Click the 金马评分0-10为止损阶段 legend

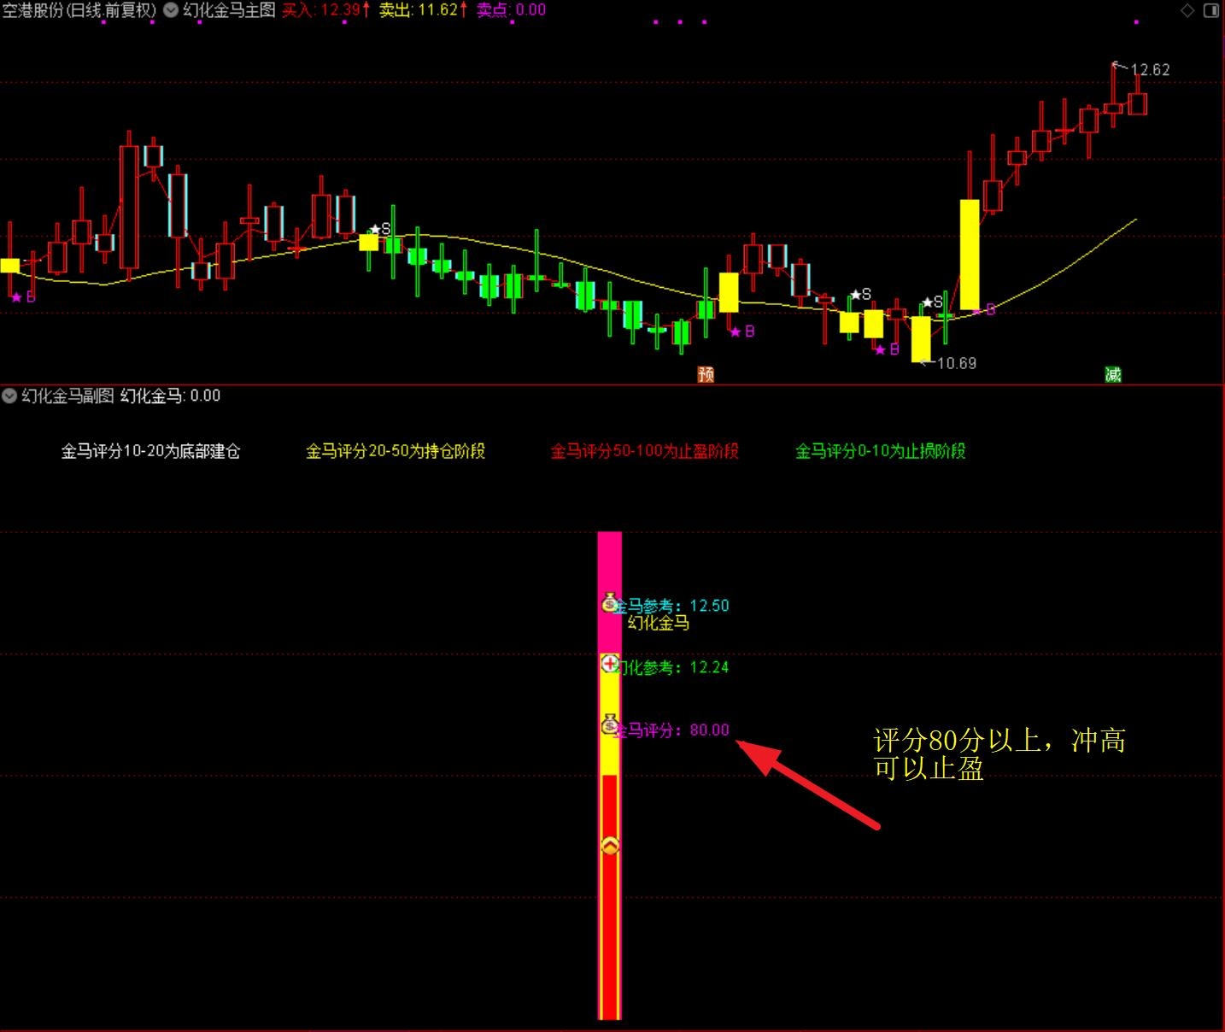click(881, 451)
